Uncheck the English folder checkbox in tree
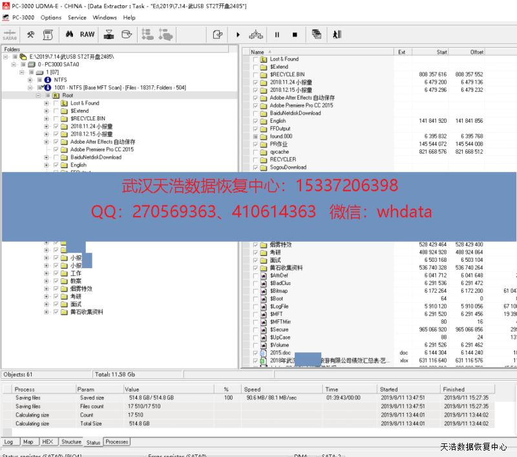This screenshot has width=517, height=457. tap(56, 165)
